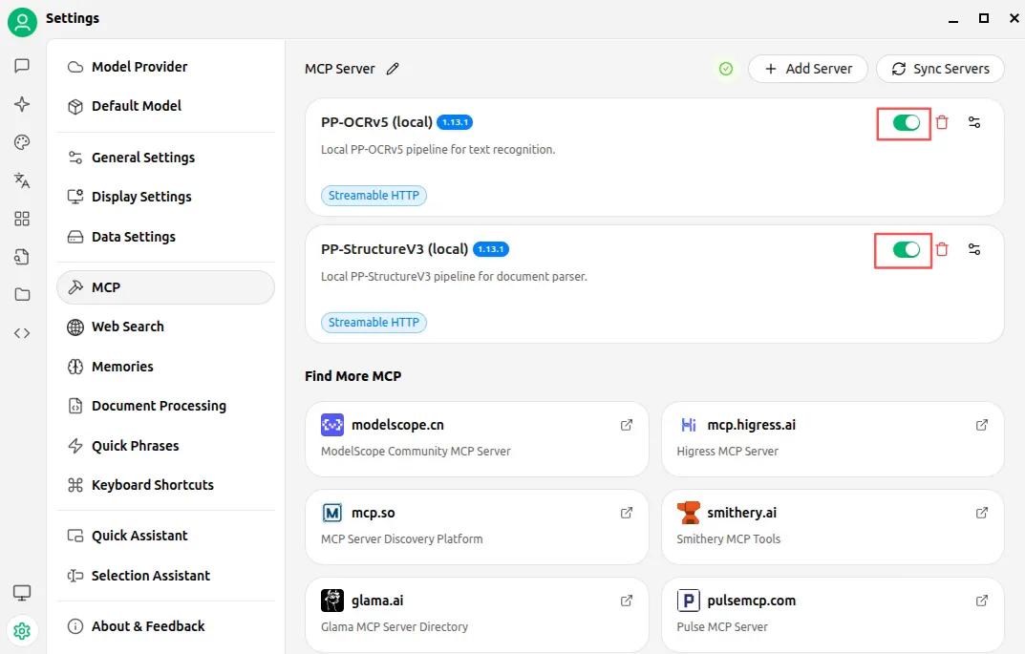Open the palette icon in left sidebar
Image resolution: width=1025 pixels, height=654 pixels.
pyautogui.click(x=22, y=142)
